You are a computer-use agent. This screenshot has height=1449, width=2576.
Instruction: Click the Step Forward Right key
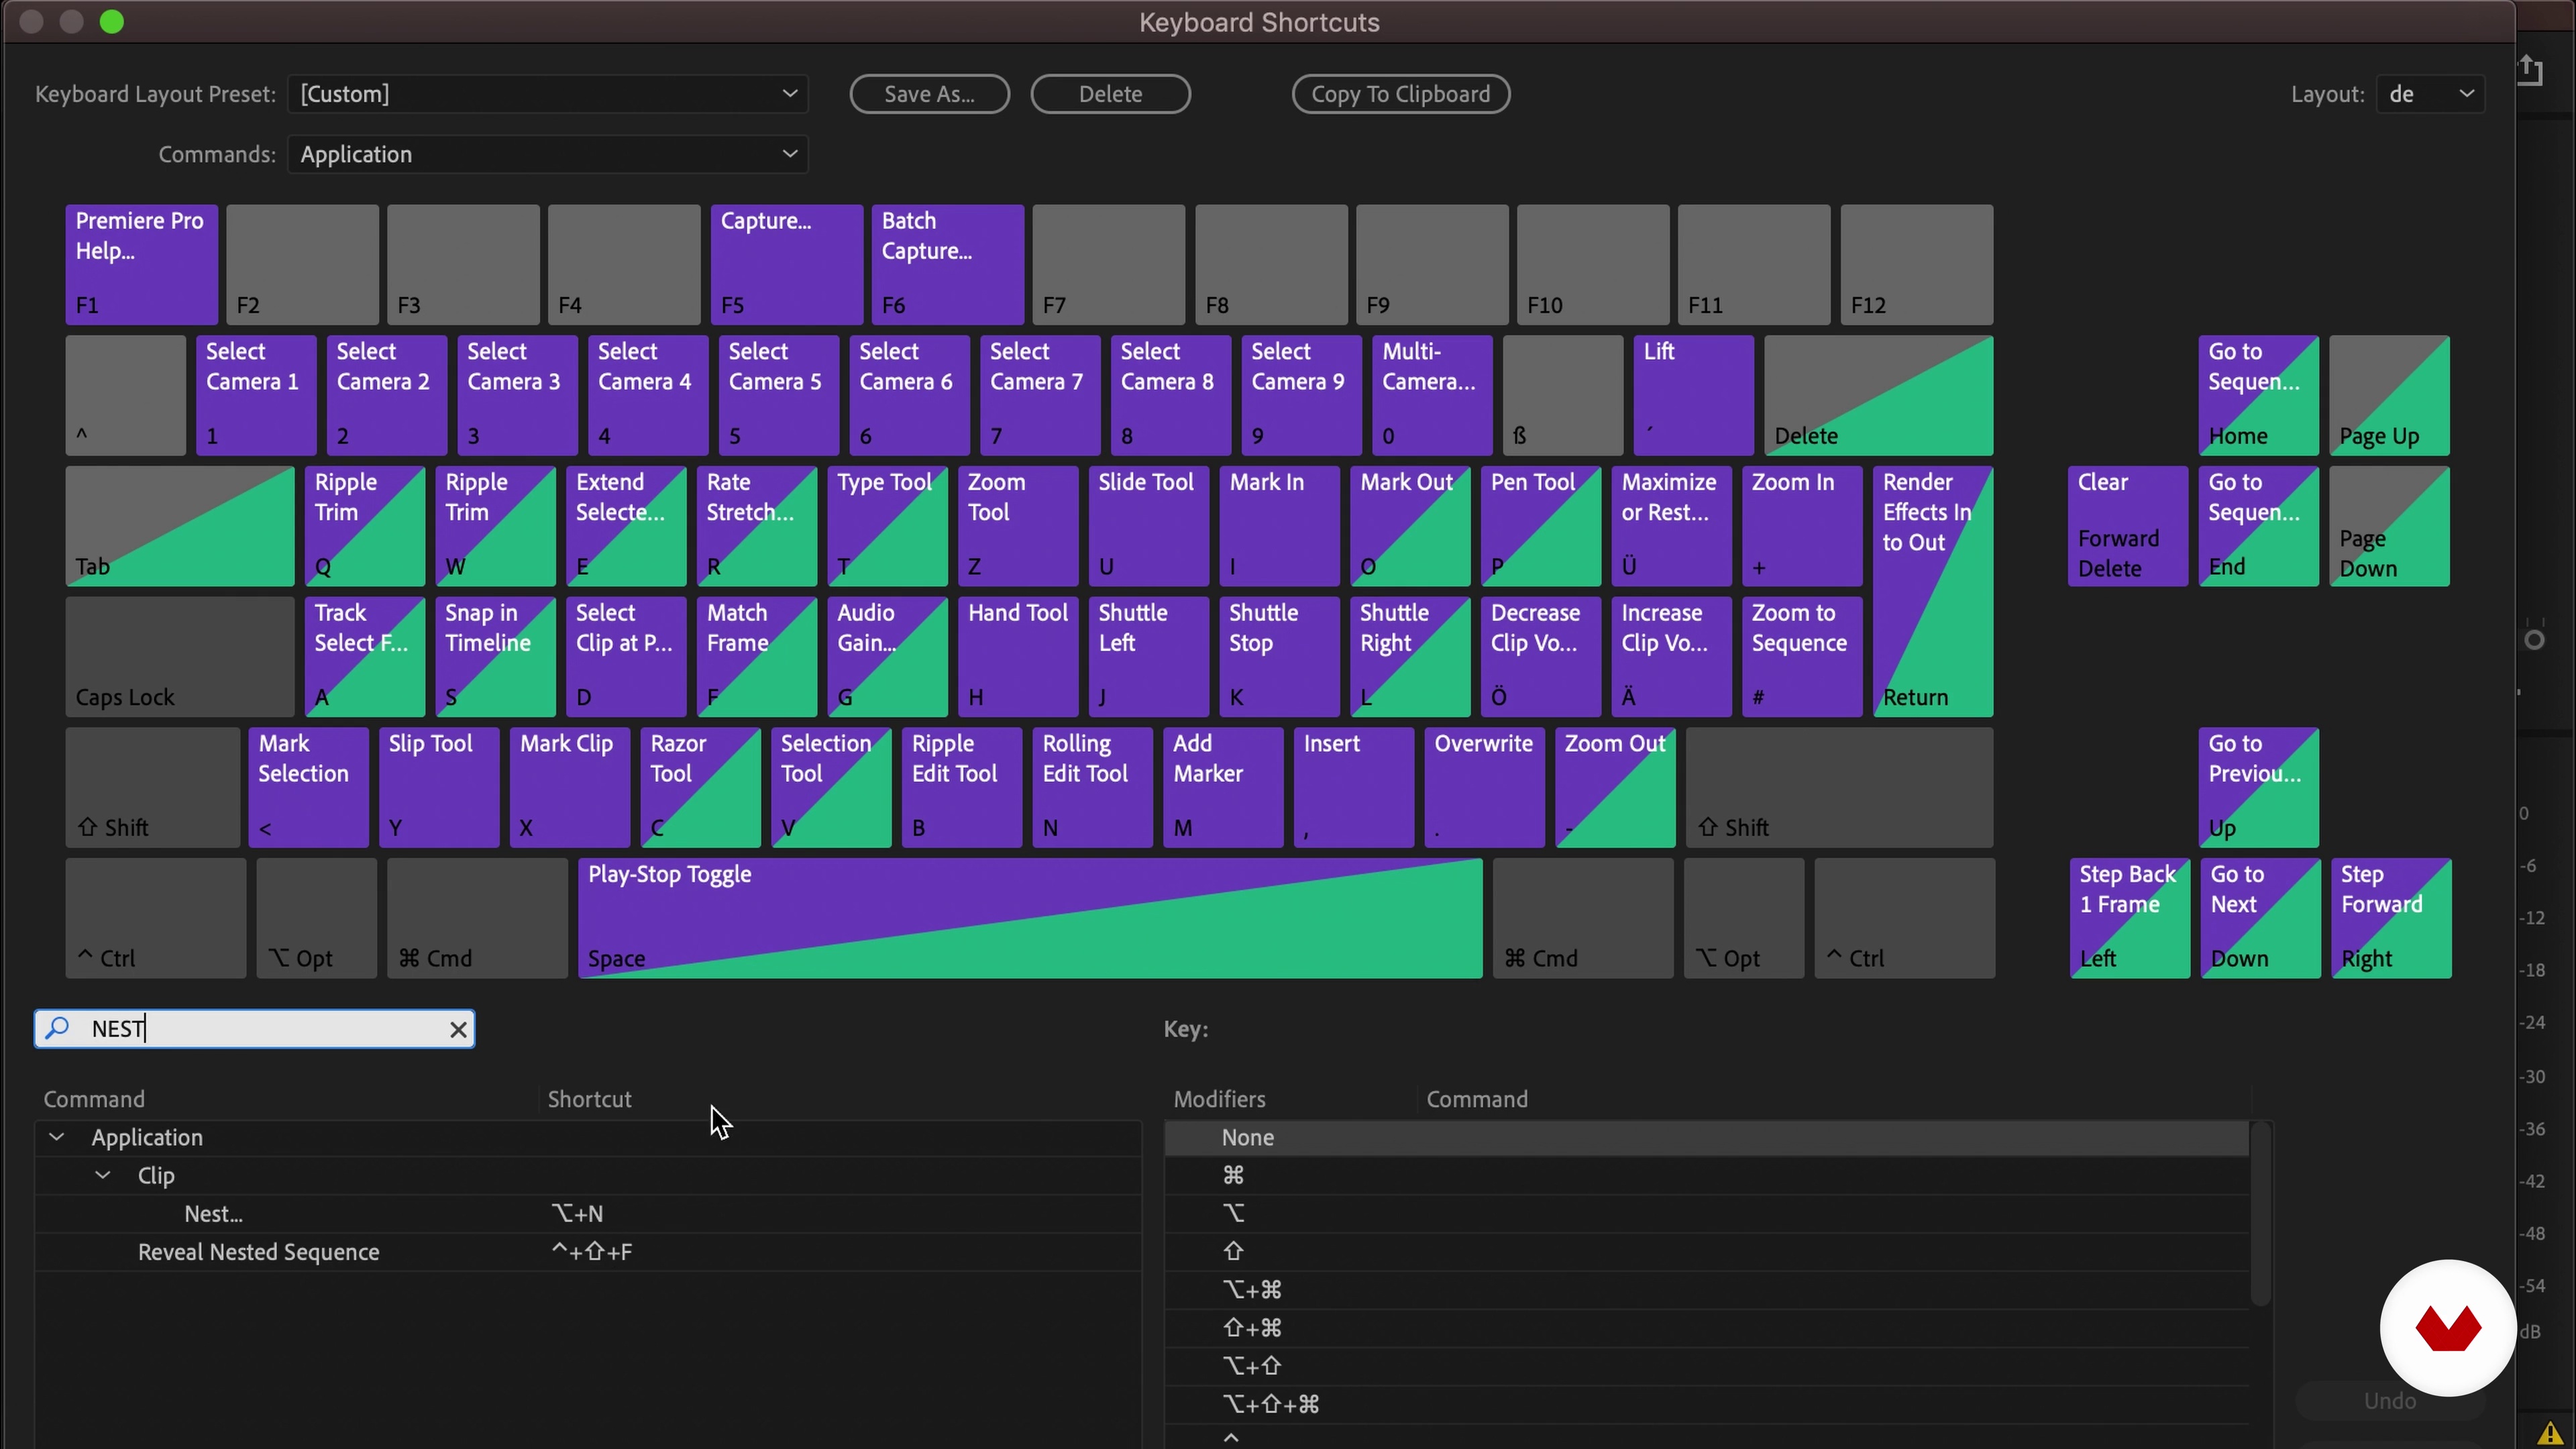(2391, 918)
